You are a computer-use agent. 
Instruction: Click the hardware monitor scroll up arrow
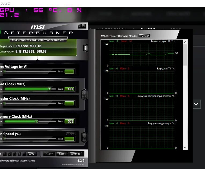click(x=185, y=42)
